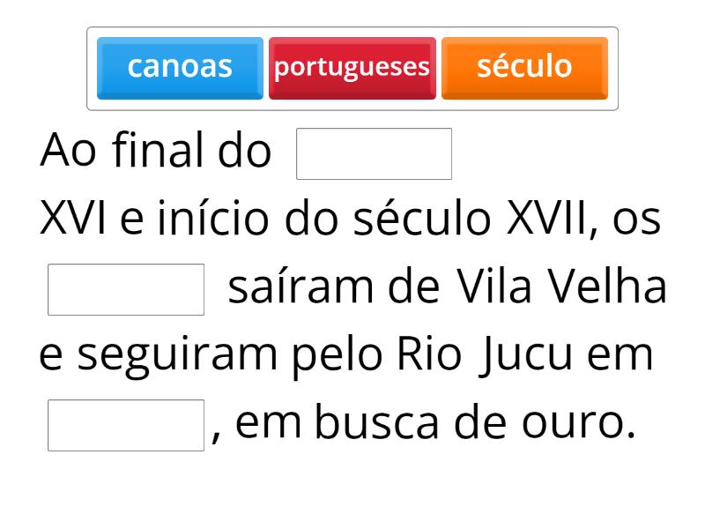This screenshot has height=529, width=705.
Task: Select the blank before "saíram de Vila Velha"
Action: (x=126, y=289)
